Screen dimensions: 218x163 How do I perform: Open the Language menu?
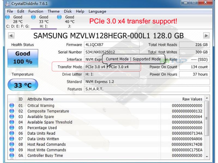(97, 11)
